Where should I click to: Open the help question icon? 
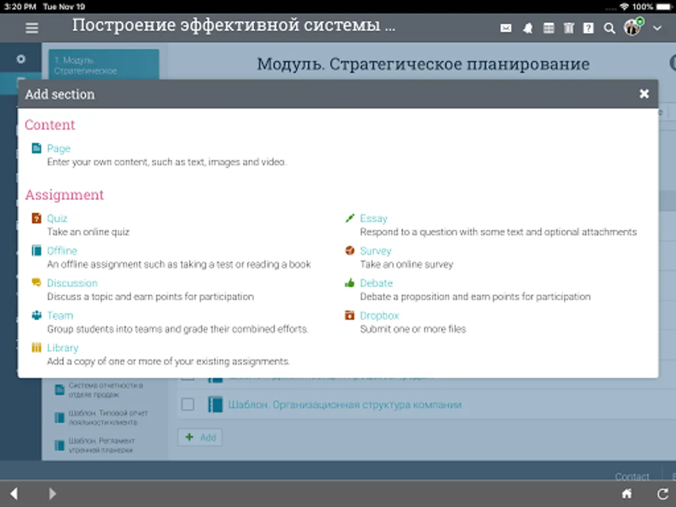589,28
